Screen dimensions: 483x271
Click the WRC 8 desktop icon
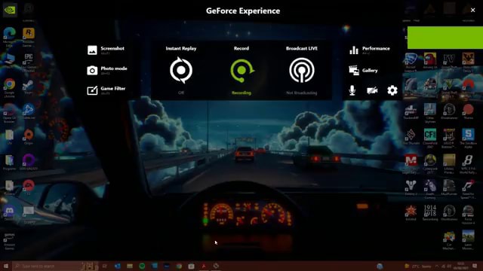click(468, 164)
